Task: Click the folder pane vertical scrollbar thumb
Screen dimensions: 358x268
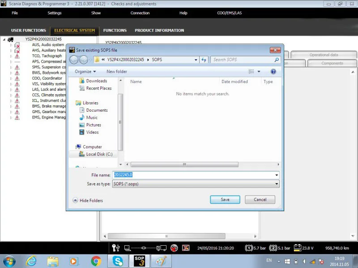Action: [x=120, y=122]
